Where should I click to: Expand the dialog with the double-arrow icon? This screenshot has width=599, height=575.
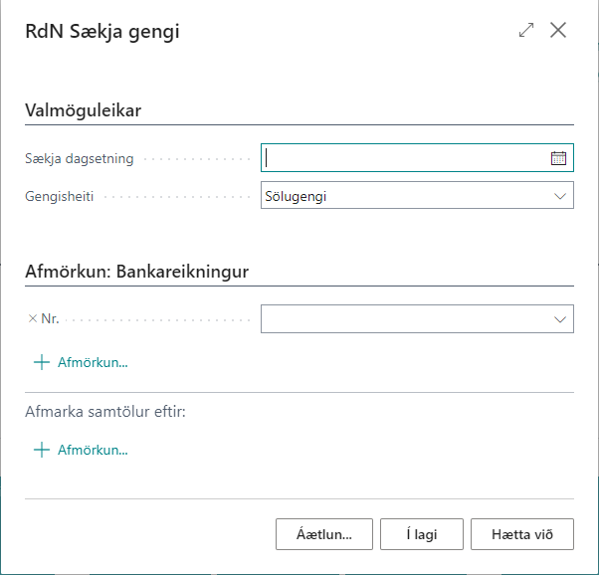526,31
